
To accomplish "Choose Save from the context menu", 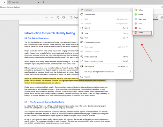I will 106,33.
